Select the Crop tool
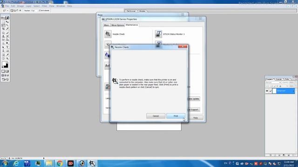Viewport: 298px width, 167px height. 3,29
